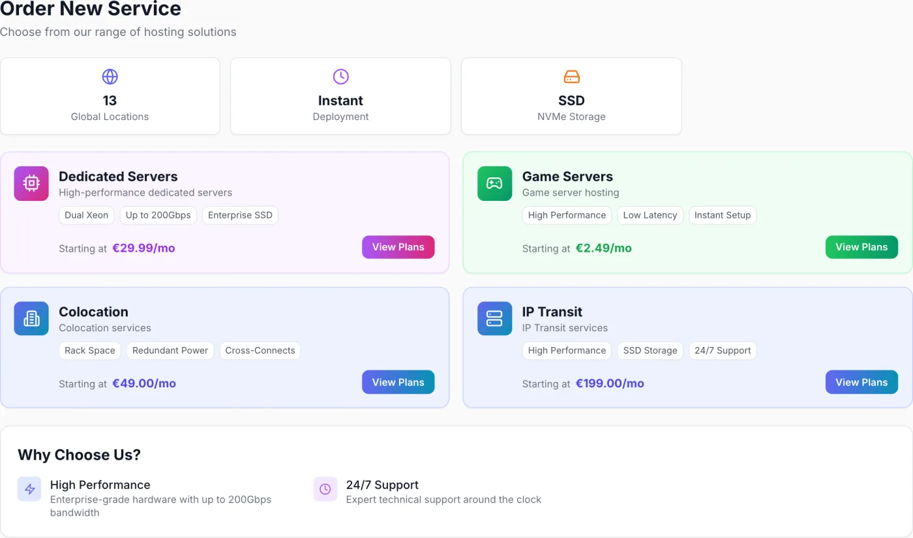Click the globe icon above 13 Global Locations
This screenshot has height=538, width=913.
tap(110, 77)
